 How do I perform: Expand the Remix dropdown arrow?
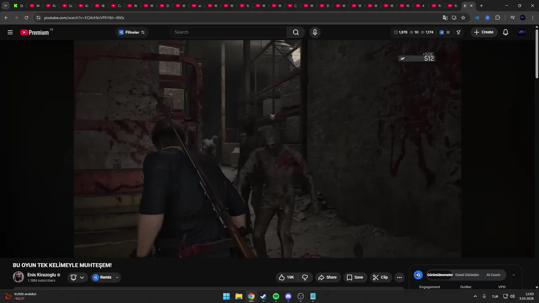[117, 277]
